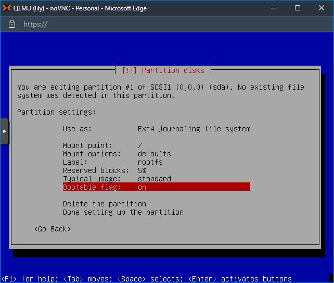Open the noVNC control bar handle
Image resolution: width=334 pixels, height=283 pixels.
click(4, 131)
